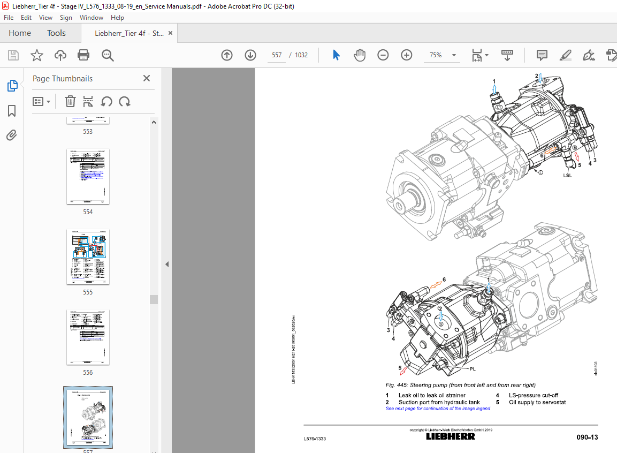Open the zoom level 75% dropdown
The width and height of the screenshot is (617, 453).
click(x=454, y=55)
